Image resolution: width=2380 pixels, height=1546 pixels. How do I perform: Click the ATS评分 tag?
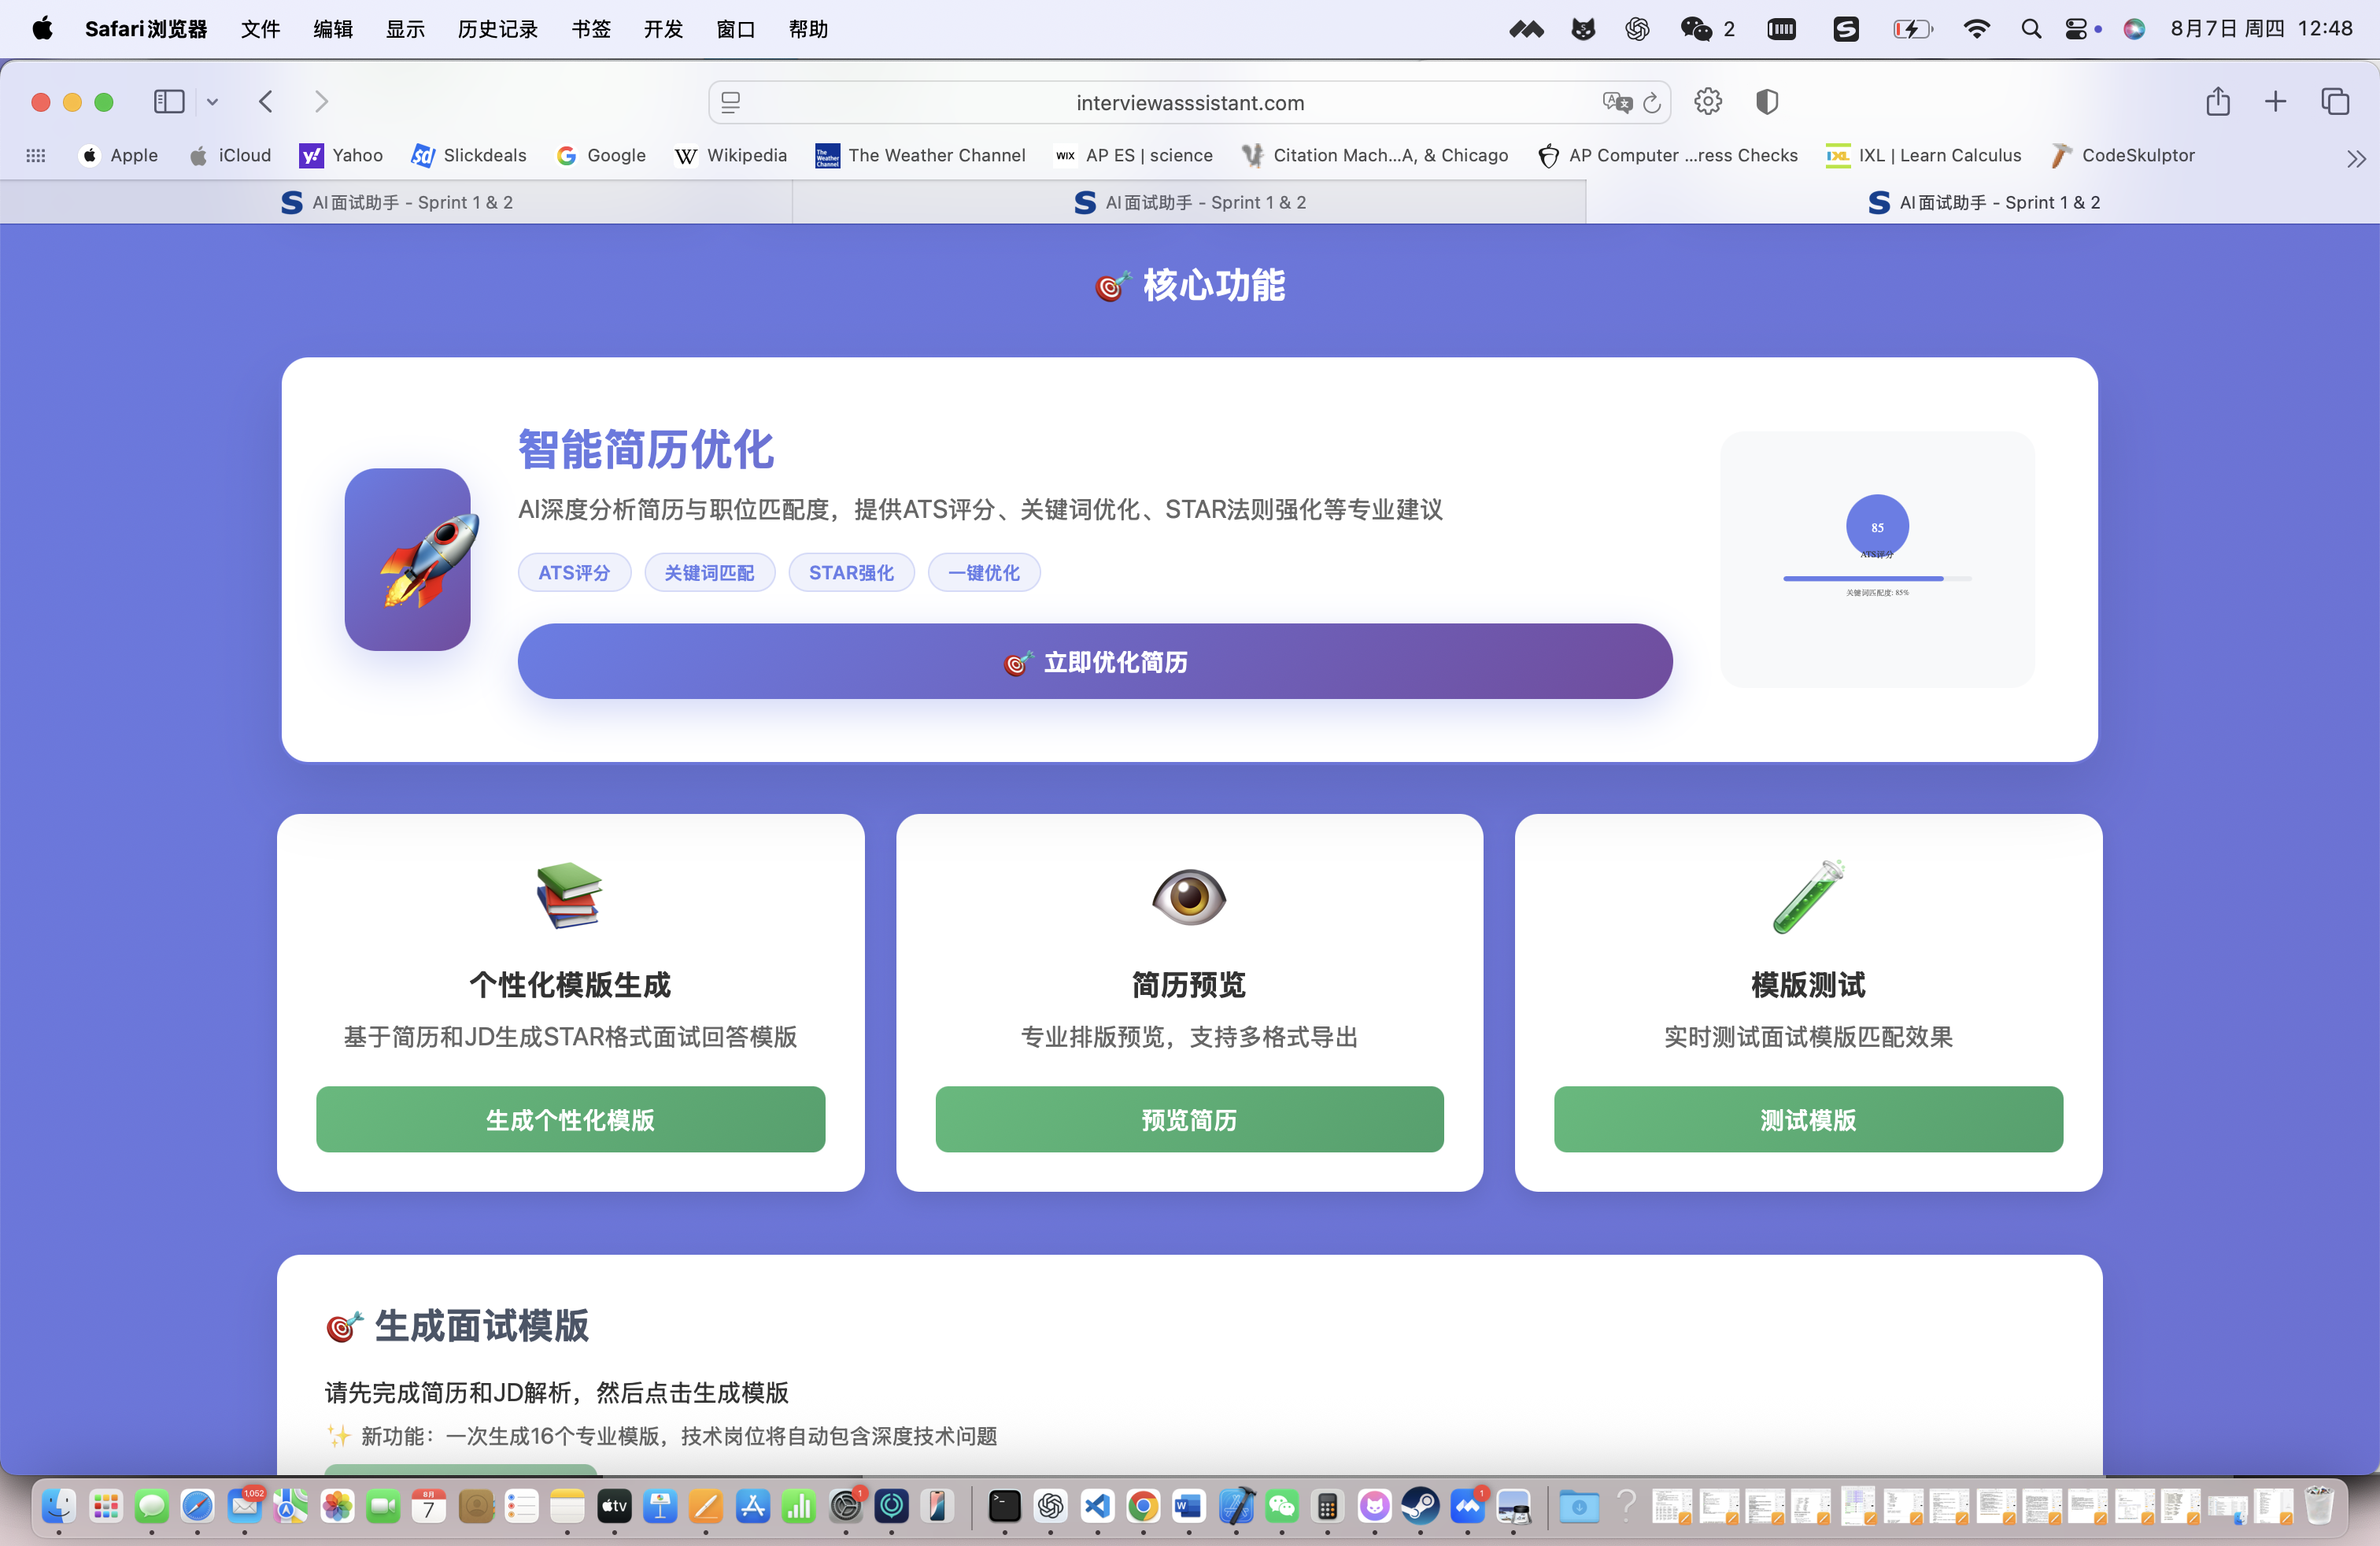[x=574, y=573]
